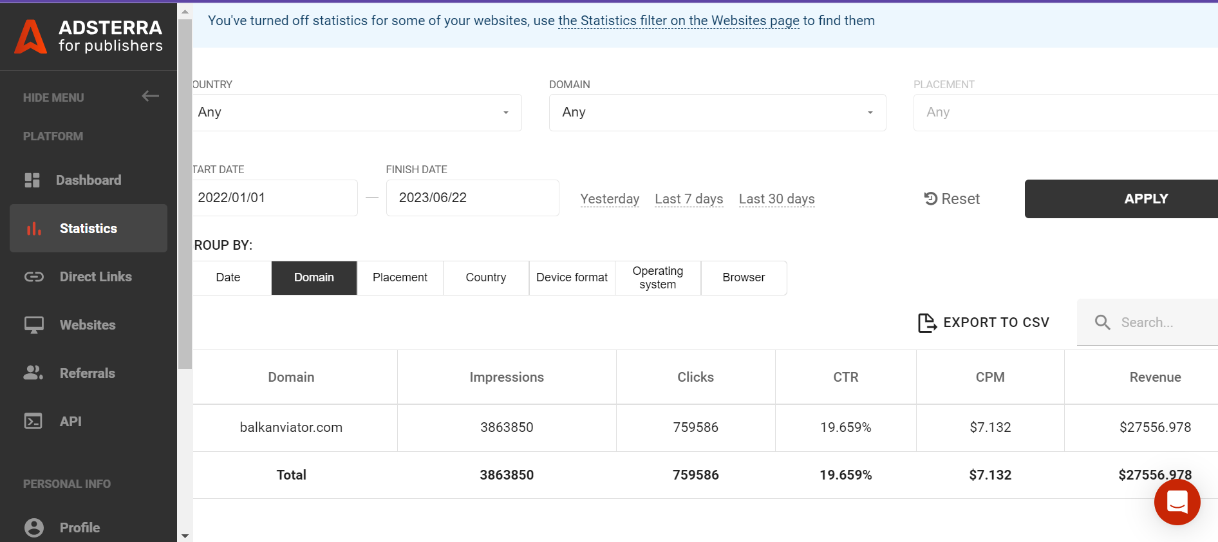1218x542 pixels.
Task: Export the table to CSV
Action: 983,322
